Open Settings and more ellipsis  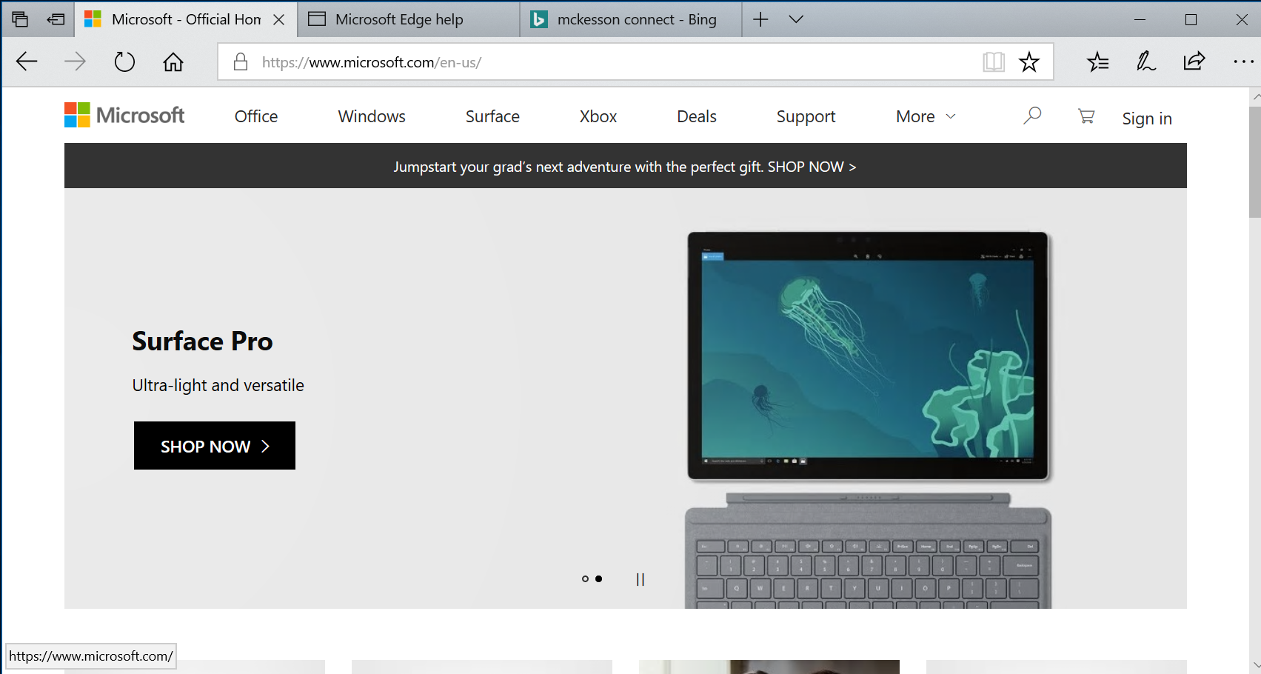pos(1244,61)
